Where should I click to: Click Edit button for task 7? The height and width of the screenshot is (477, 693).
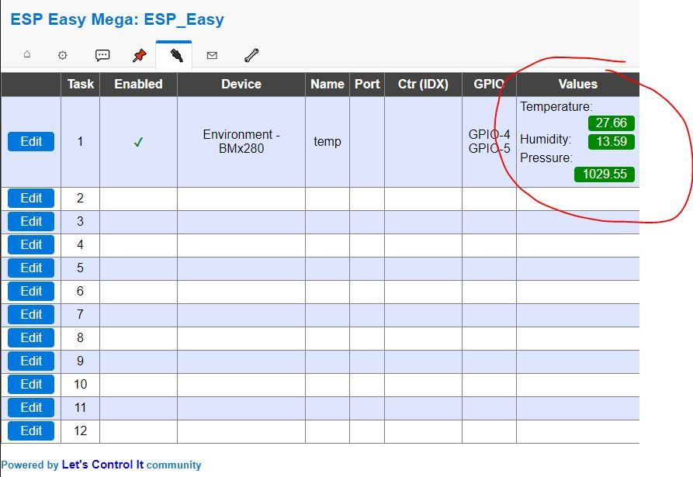[31, 314]
